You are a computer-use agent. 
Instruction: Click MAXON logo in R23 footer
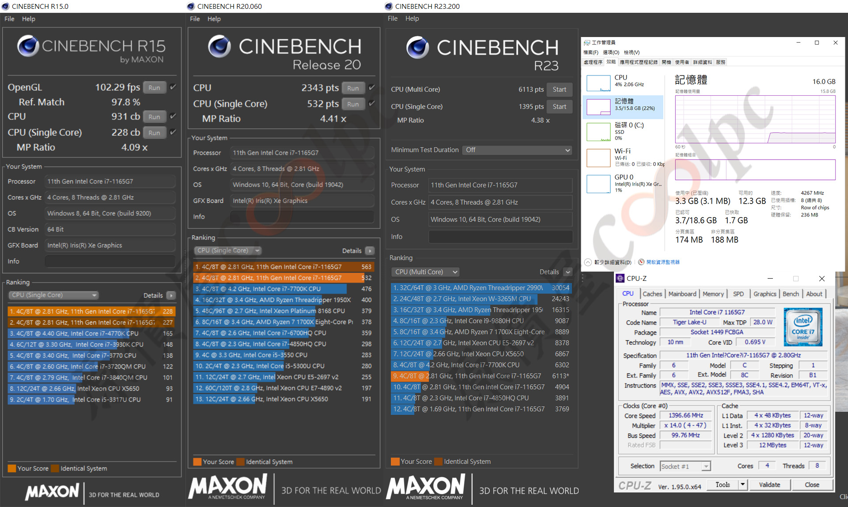coord(426,487)
